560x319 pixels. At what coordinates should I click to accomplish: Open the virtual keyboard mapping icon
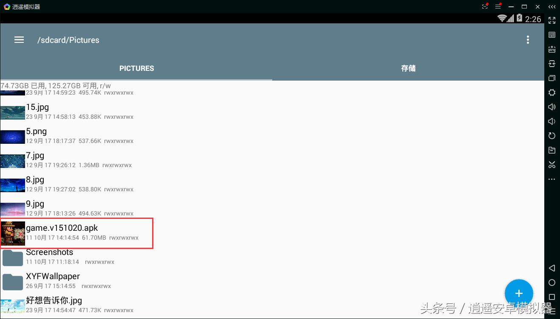[552, 34]
